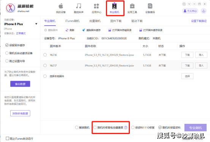Toggle 保留固件缓存 option

(7, 45)
